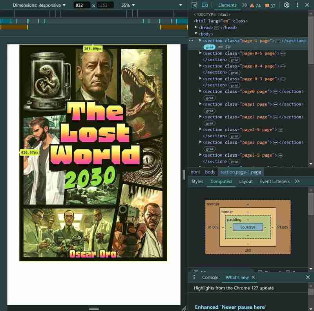
Task: Switch to the Elements panel tab
Action: [227, 5]
